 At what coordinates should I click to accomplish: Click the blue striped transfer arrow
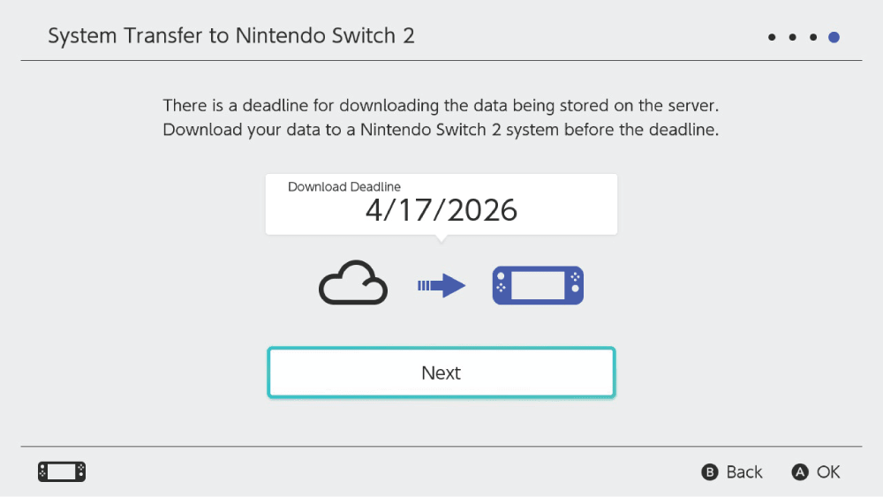[441, 285]
